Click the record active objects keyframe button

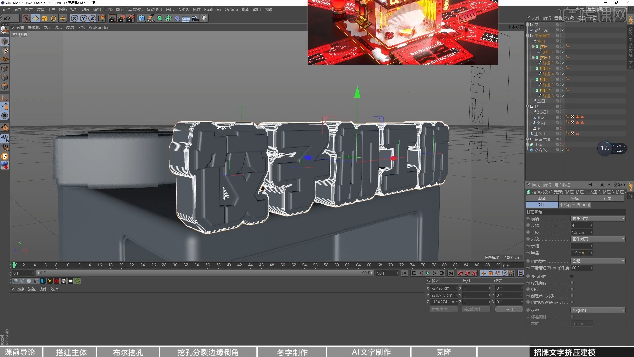pos(460,273)
